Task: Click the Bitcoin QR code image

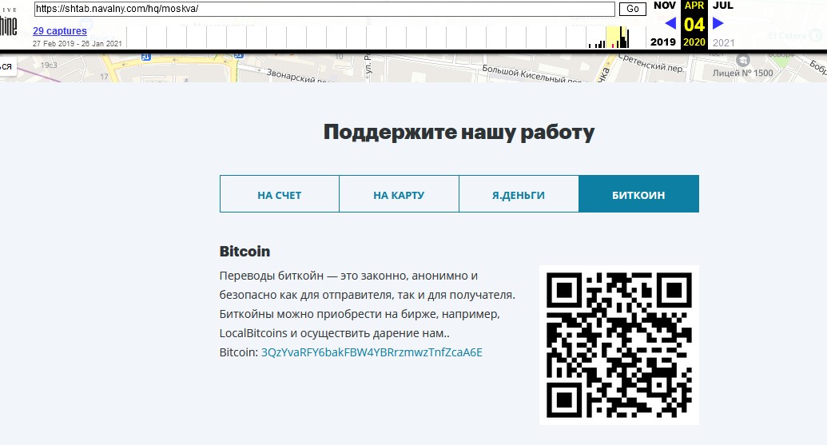Action: coord(619,345)
